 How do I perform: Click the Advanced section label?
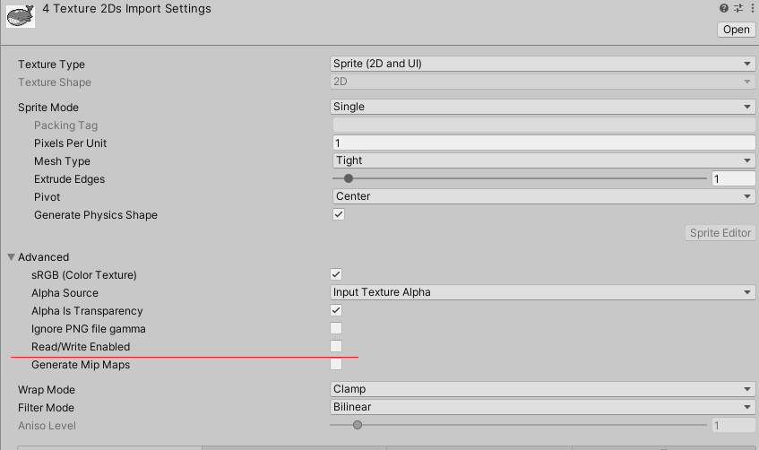coord(44,257)
